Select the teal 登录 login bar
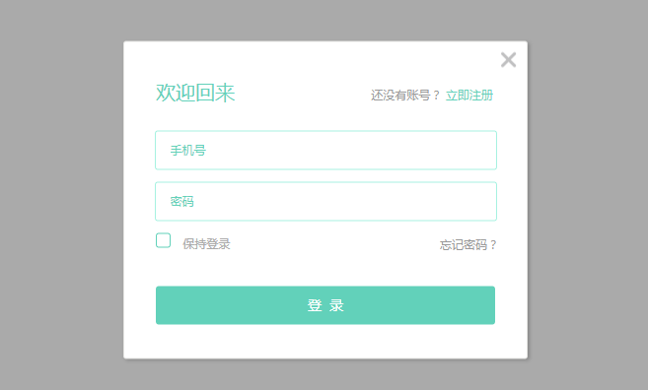648x390 pixels. [325, 305]
